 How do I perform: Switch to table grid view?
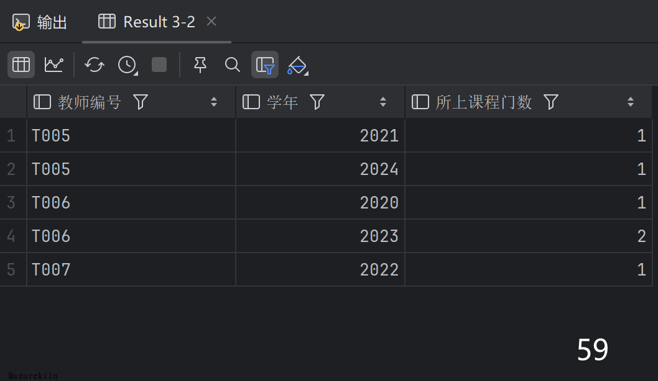(21, 65)
